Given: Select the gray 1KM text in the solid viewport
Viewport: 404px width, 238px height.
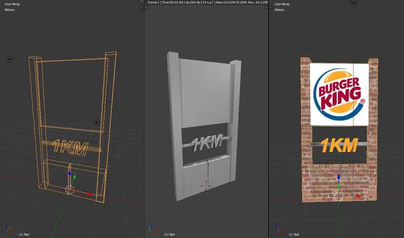Looking at the screenshot, I should point(208,143).
